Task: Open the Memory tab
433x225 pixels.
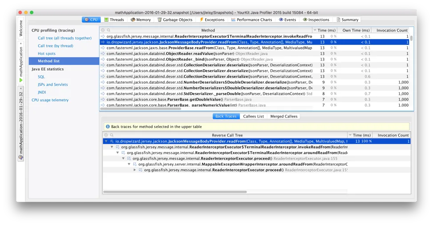Action: click(141, 20)
